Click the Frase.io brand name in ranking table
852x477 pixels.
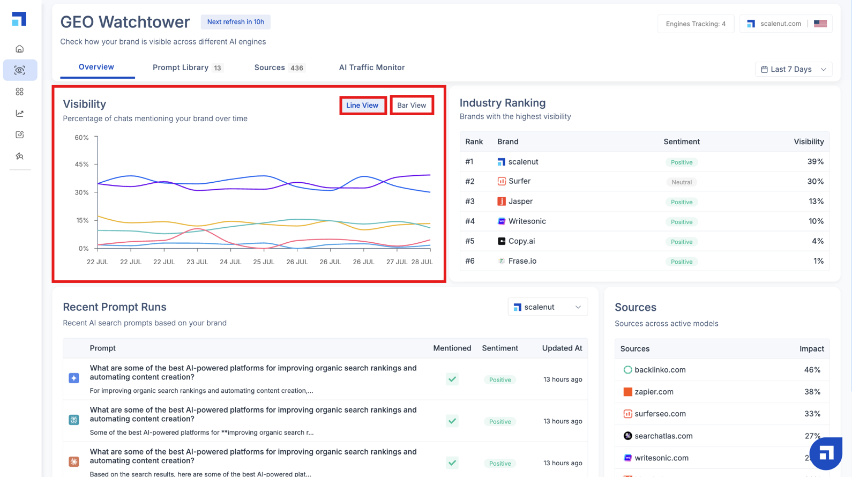pyautogui.click(x=522, y=261)
